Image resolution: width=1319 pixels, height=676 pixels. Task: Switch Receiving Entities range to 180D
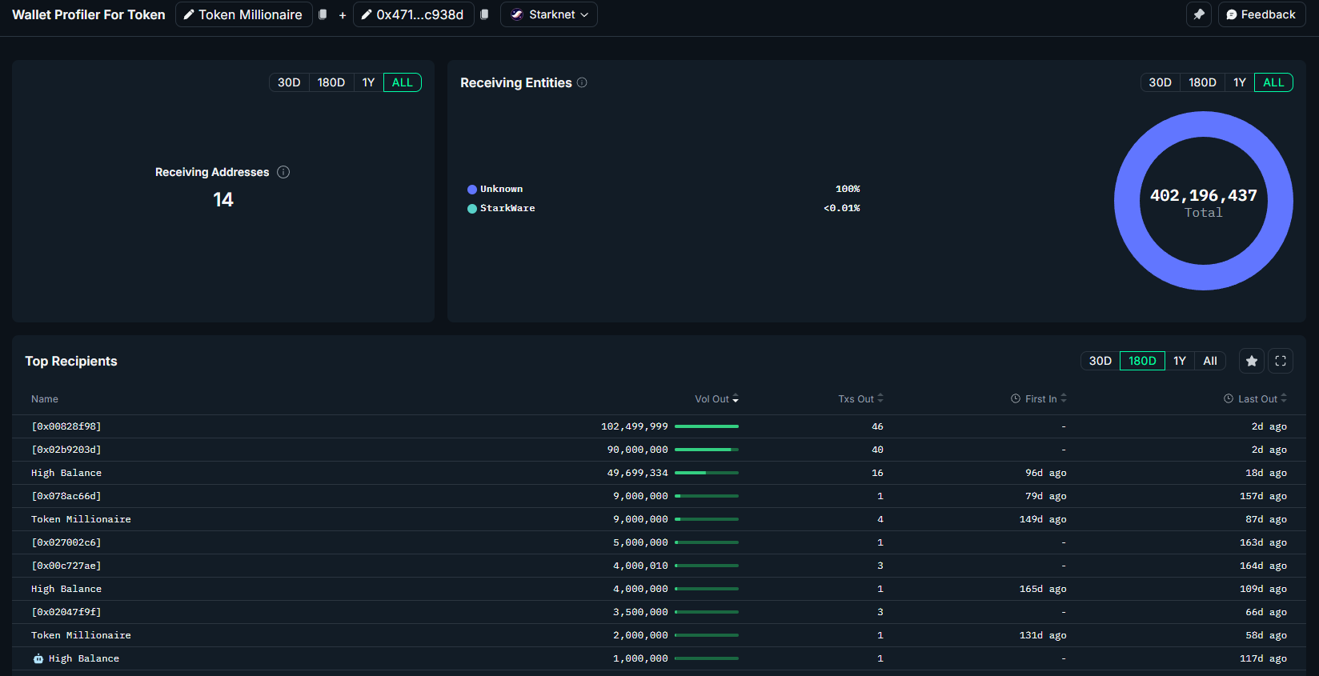click(1201, 82)
